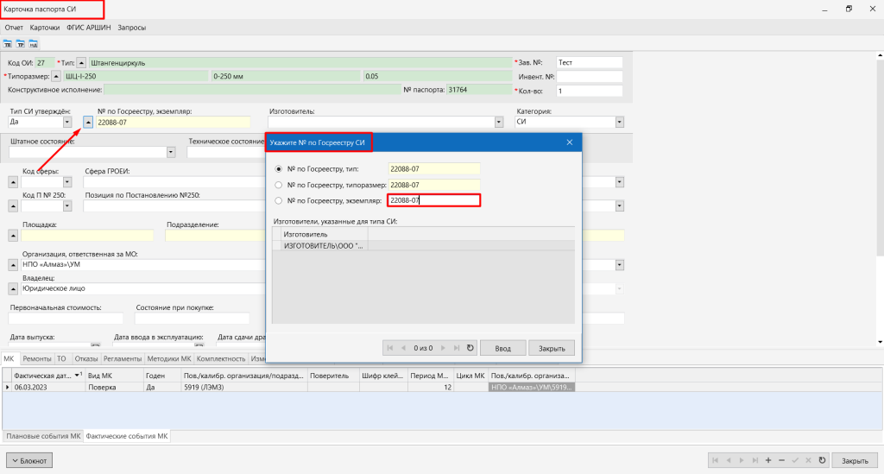Click Поверка cell in events table
This screenshot has height=474, width=884.
(114, 387)
